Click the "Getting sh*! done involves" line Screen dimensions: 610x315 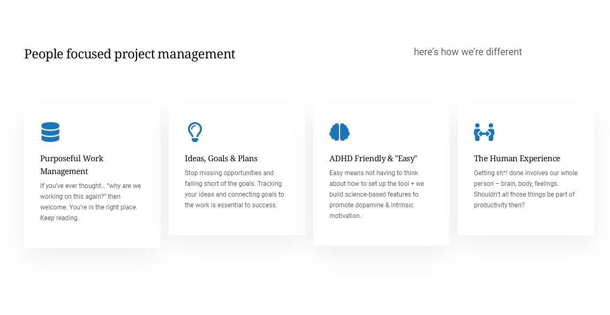tap(525, 173)
